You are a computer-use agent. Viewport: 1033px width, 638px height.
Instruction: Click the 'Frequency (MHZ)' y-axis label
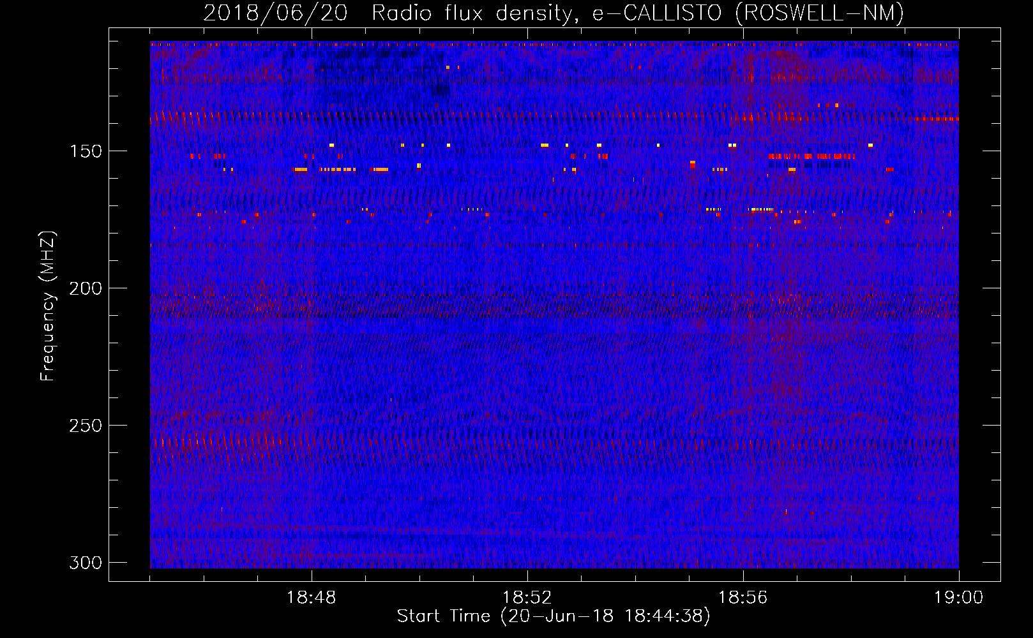(48, 306)
